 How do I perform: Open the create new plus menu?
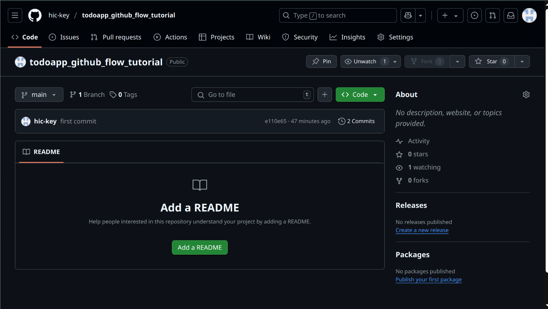[450, 16]
